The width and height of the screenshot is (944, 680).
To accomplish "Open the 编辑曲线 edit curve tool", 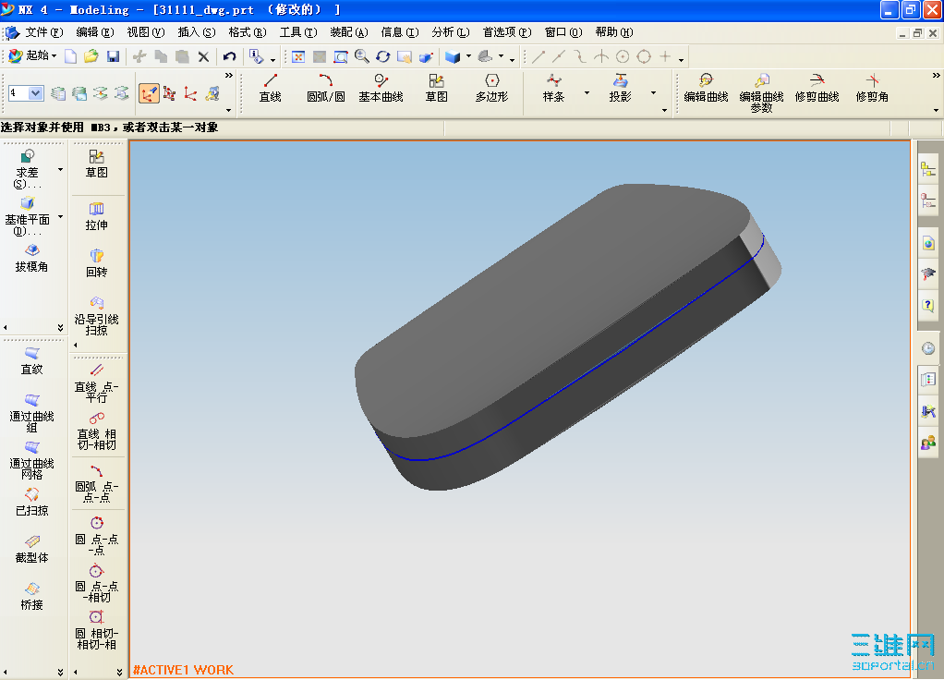I will [x=707, y=88].
